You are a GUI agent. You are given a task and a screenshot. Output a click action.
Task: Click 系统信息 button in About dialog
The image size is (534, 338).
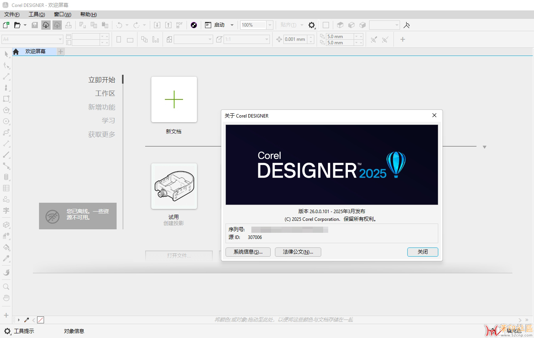click(x=248, y=252)
